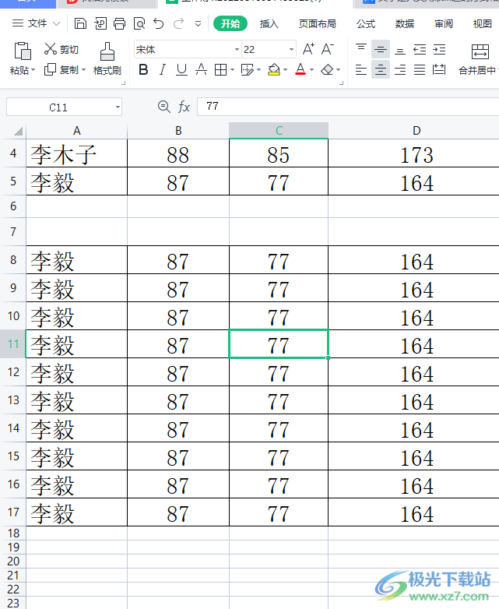The width and height of the screenshot is (499, 609).
Task: Click the borders grid icon
Action: pos(220,70)
